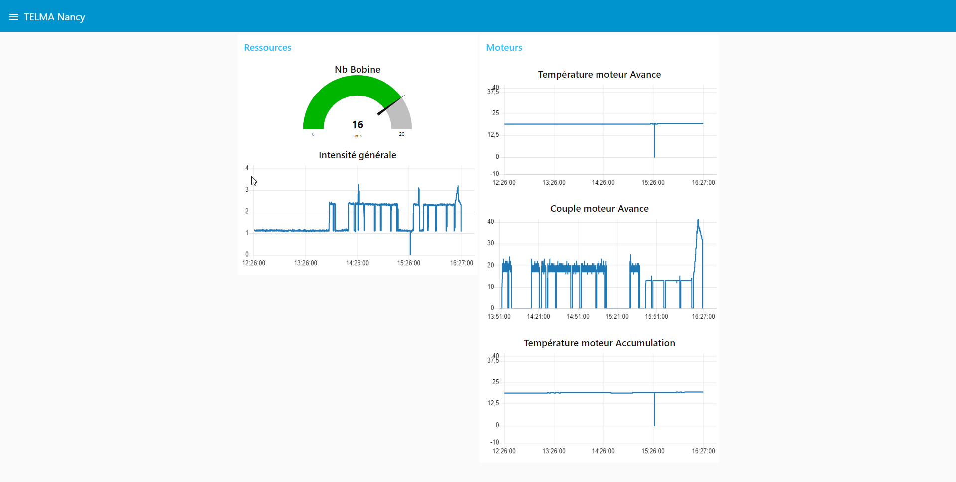The width and height of the screenshot is (956, 482).
Task: Select the Moteurs group heading
Action: point(504,48)
